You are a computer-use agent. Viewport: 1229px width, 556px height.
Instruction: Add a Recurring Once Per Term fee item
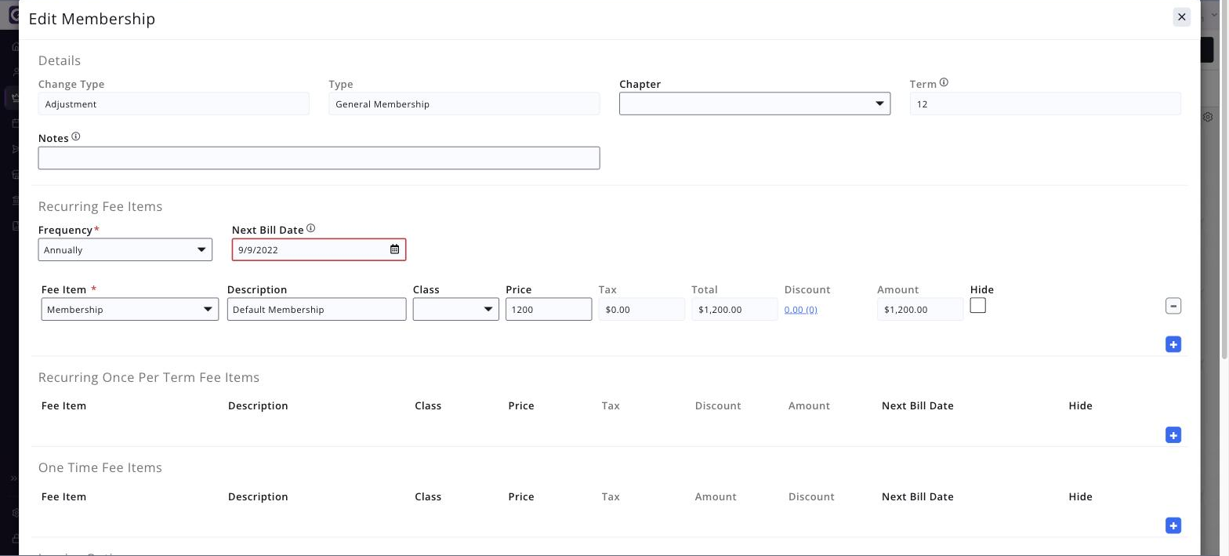point(1173,435)
